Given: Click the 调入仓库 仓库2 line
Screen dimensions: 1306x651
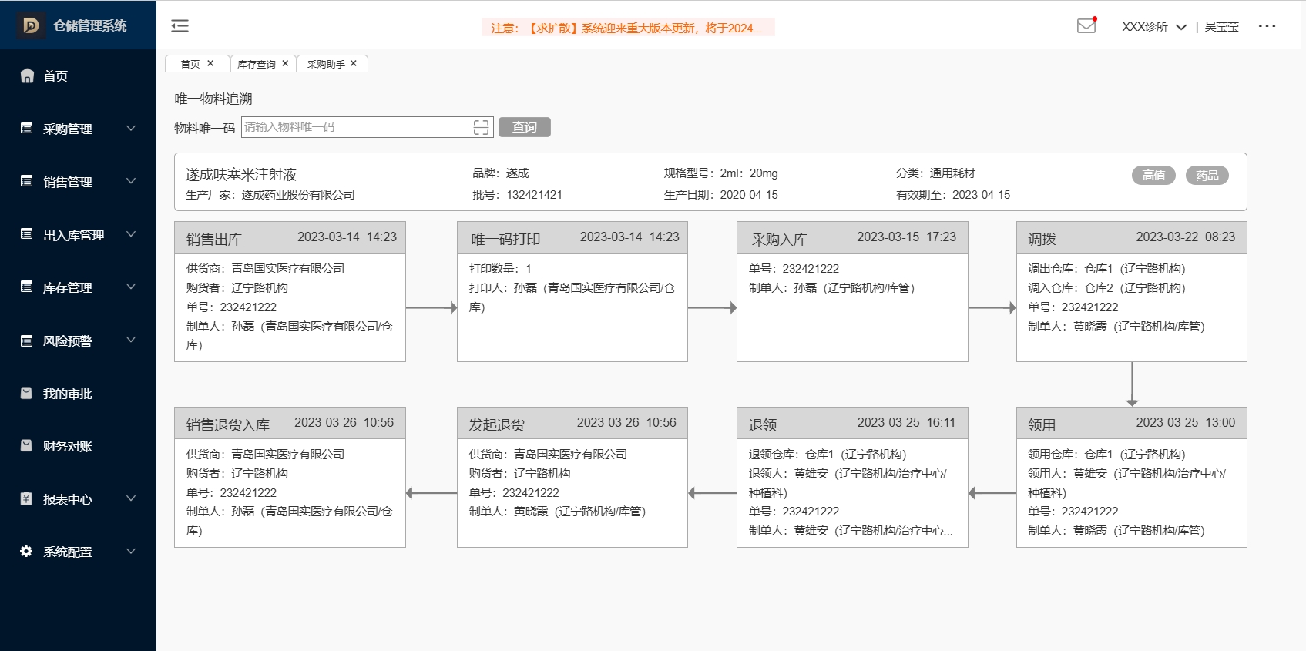Looking at the screenshot, I should [x=1106, y=288].
